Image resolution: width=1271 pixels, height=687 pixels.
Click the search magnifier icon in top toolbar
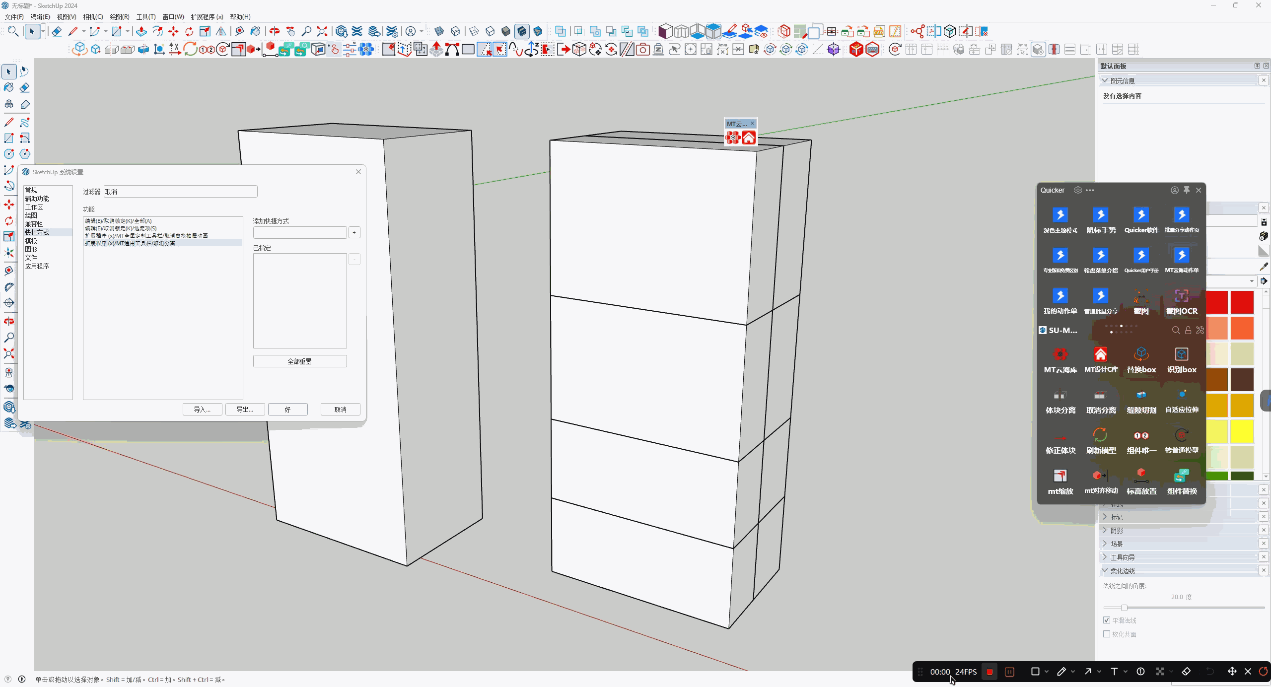13,32
